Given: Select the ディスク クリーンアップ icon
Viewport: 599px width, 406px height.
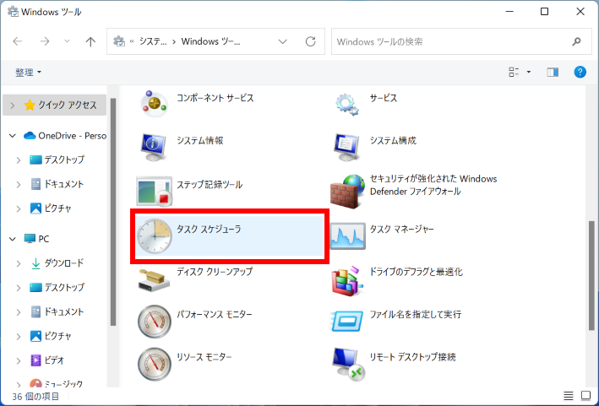Looking at the screenshot, I should 154,280.
